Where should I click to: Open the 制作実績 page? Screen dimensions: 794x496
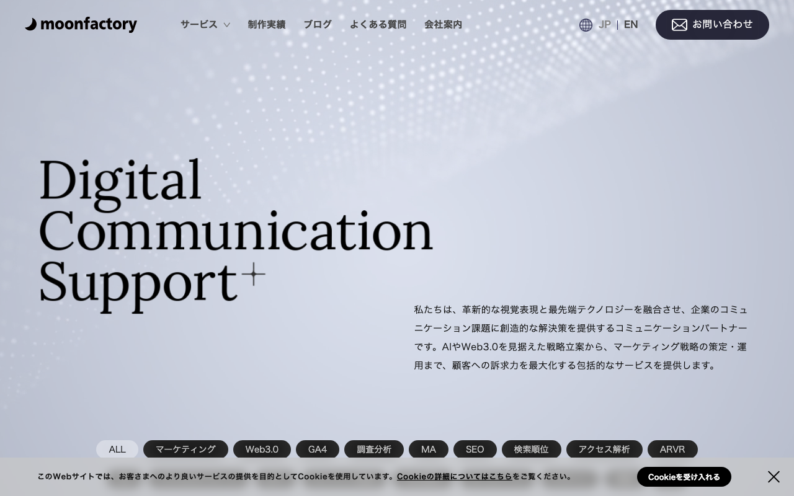pos(267,25)
